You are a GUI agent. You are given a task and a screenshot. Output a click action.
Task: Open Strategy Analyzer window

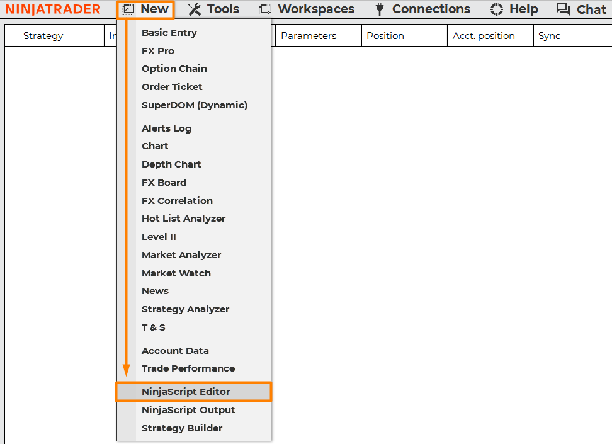click(x=185, y=309)
